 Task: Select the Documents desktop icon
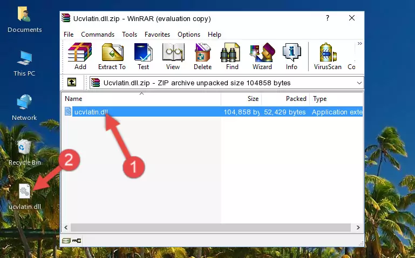coord(24,20)
